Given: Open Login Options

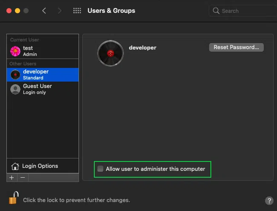Looking at the screenshot, I should click(x=40, y=166).
